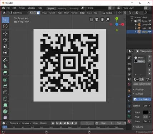
Task: Select the Measure tool
Action: (5, 66)
